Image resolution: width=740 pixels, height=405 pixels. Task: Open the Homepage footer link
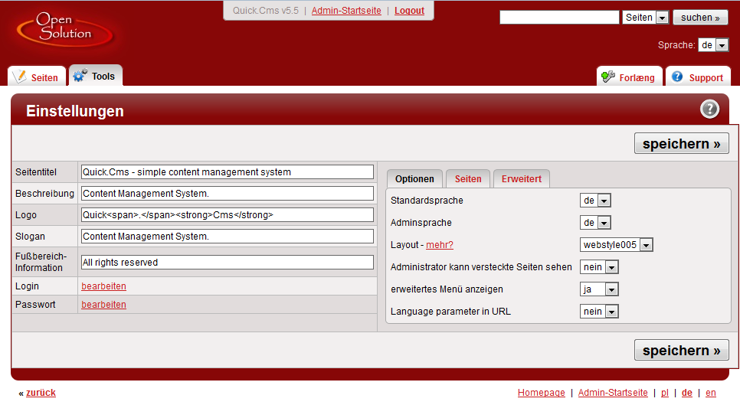[x=541, y=392]
